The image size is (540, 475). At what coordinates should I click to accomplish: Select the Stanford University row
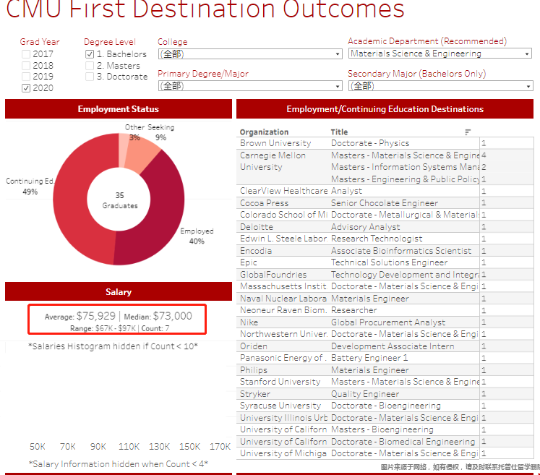280,382
